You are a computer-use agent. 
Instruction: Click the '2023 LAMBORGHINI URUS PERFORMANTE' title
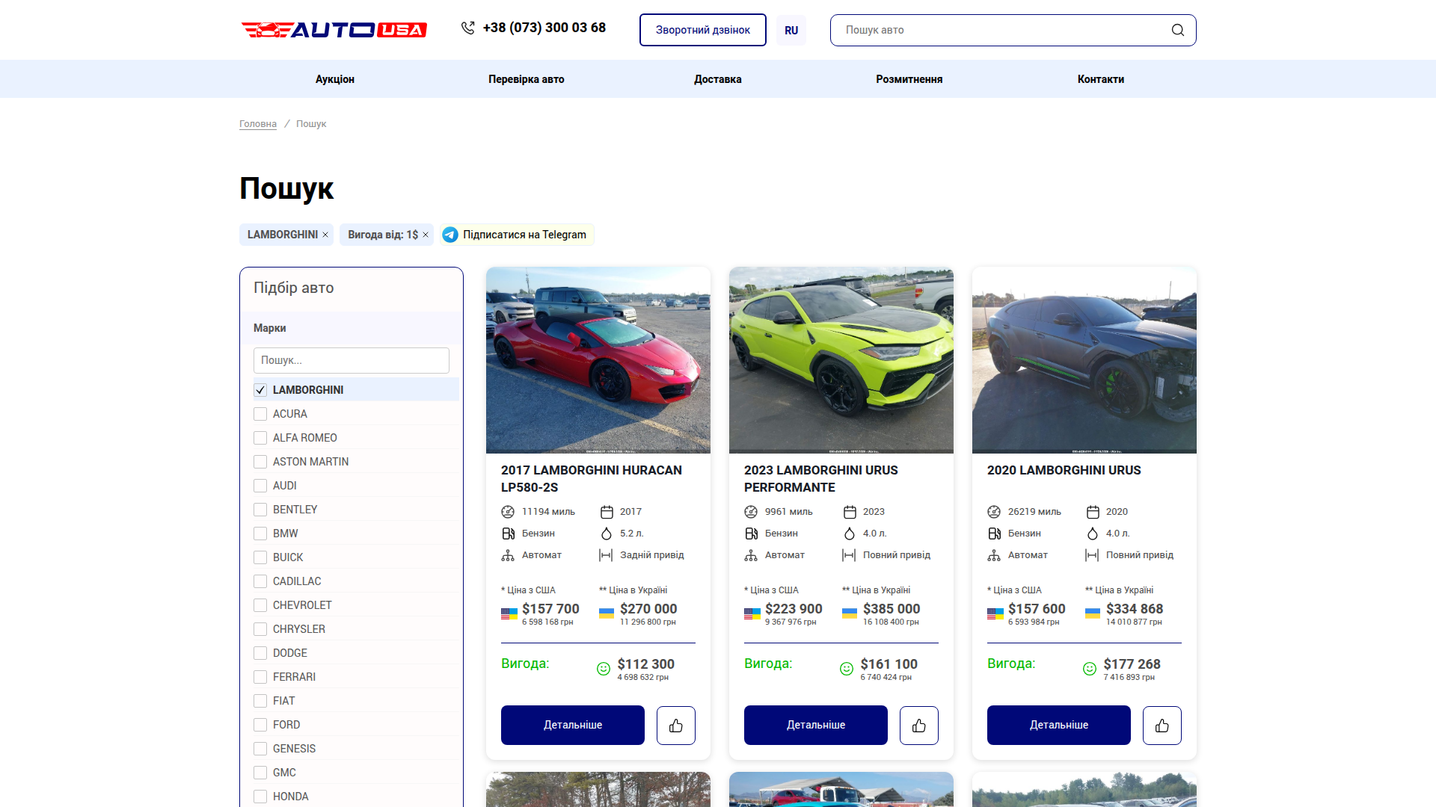pyautogui.click(x=821, y=479)
